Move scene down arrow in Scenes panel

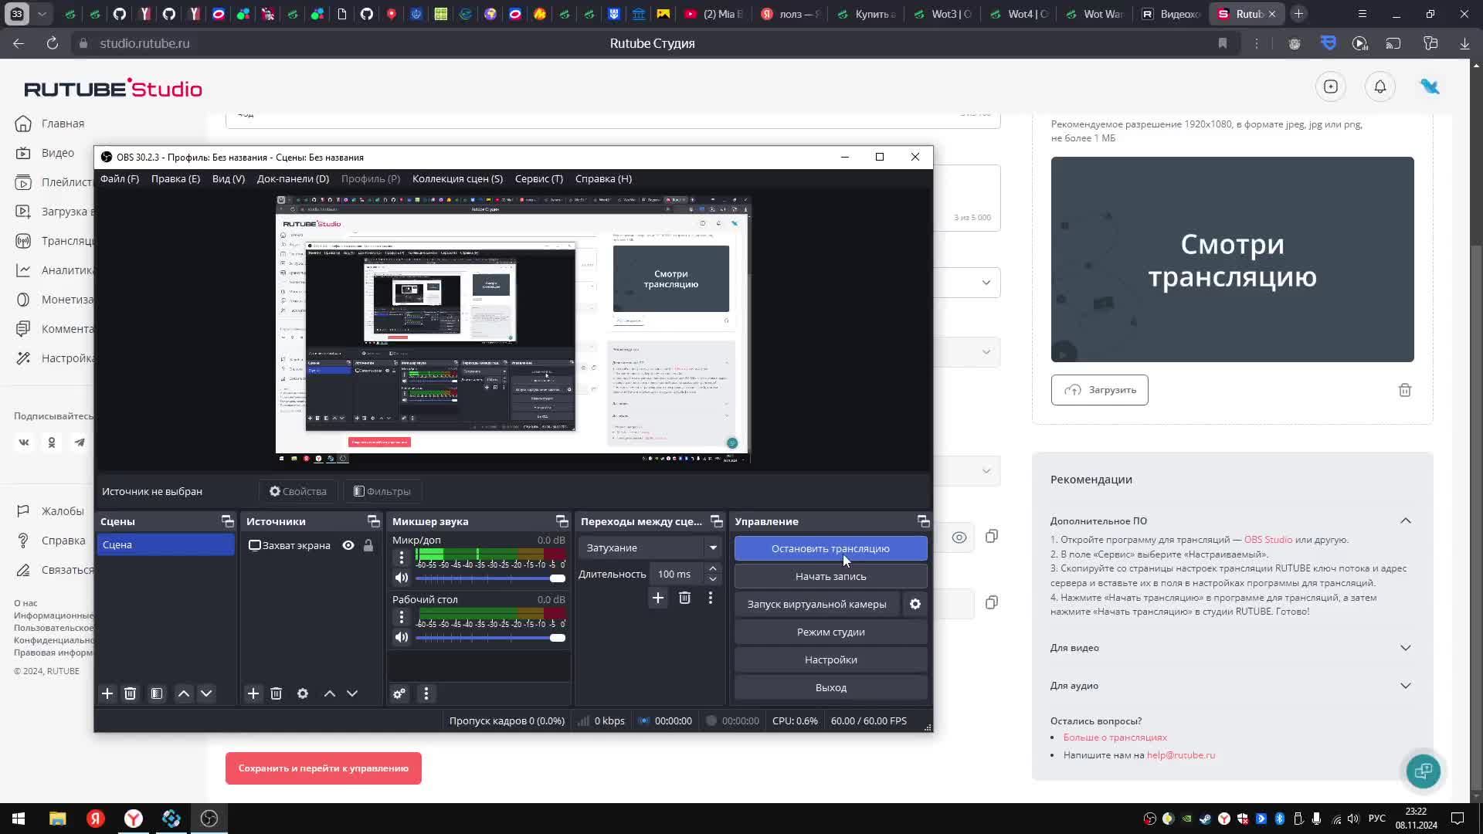click(x=206, y=693)
